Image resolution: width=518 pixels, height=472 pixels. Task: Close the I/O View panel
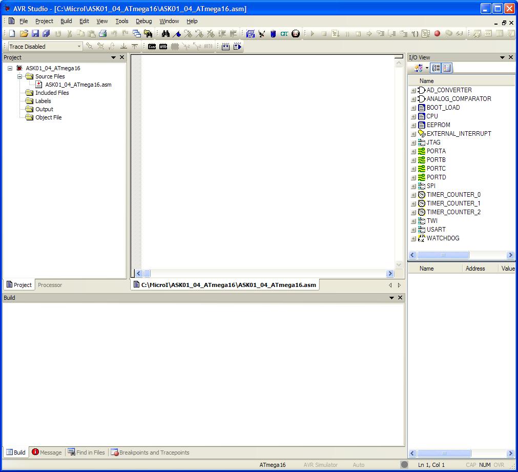pyautogui.click(x=511, y=57)
